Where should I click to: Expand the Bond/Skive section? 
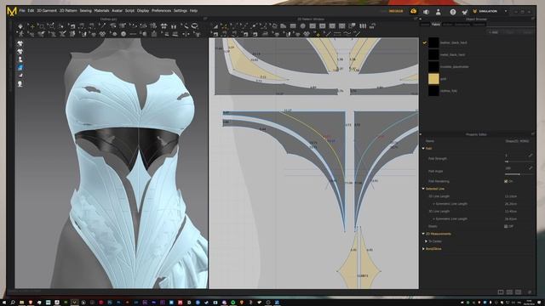pyautogui.click(x=423, y=249)
